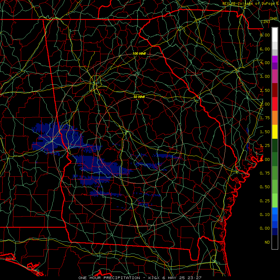The image size is (280, 280).
Task: Click the '1.50' legend value
Action: [x=265, y=132]
